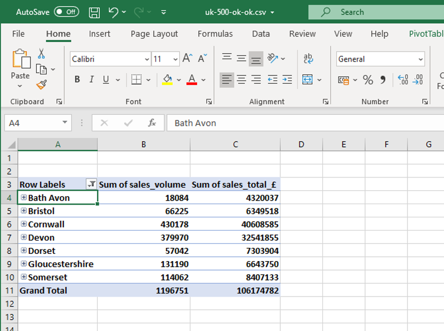
Task: Select the Format Painter brush
Action: coord(41,84)
